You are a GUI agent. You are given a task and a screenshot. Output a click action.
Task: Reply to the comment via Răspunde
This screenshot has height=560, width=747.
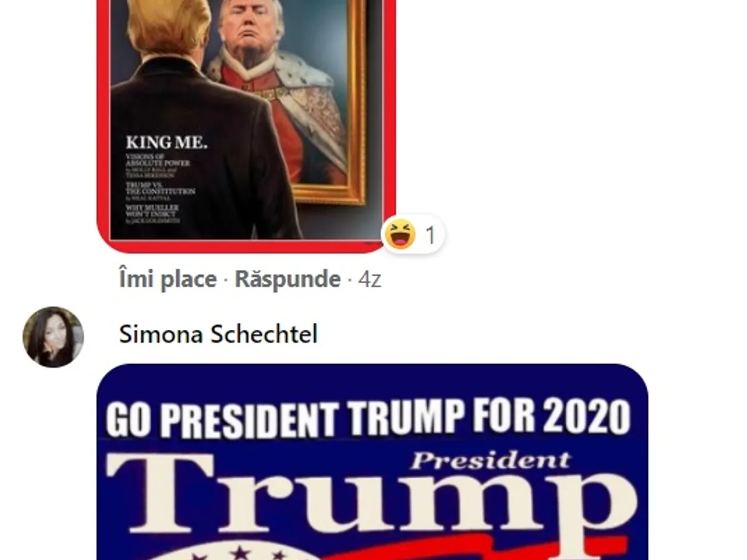coord(288,279)
